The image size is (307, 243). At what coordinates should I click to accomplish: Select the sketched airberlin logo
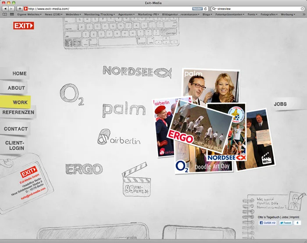(x=119, y=138)
